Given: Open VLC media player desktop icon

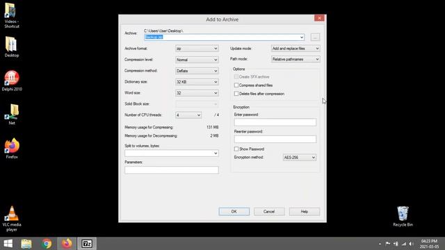Looking at the screenshot, I should (12, 219).
